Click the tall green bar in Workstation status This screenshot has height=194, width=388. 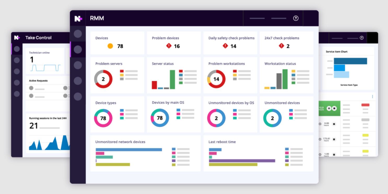click(285, 79)
